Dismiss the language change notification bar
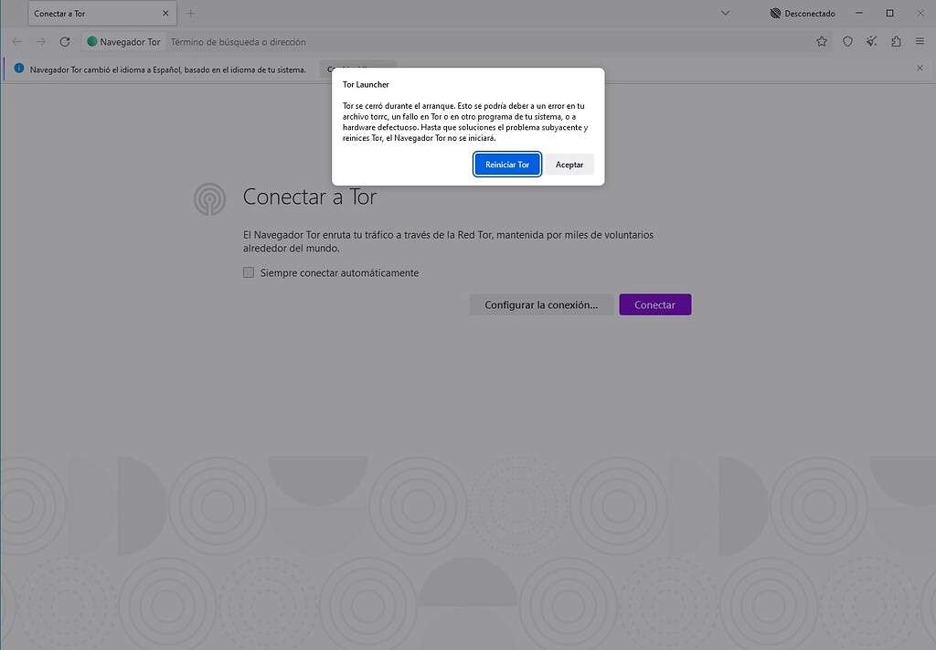The image size is (936, 650). tap(920, 69)
